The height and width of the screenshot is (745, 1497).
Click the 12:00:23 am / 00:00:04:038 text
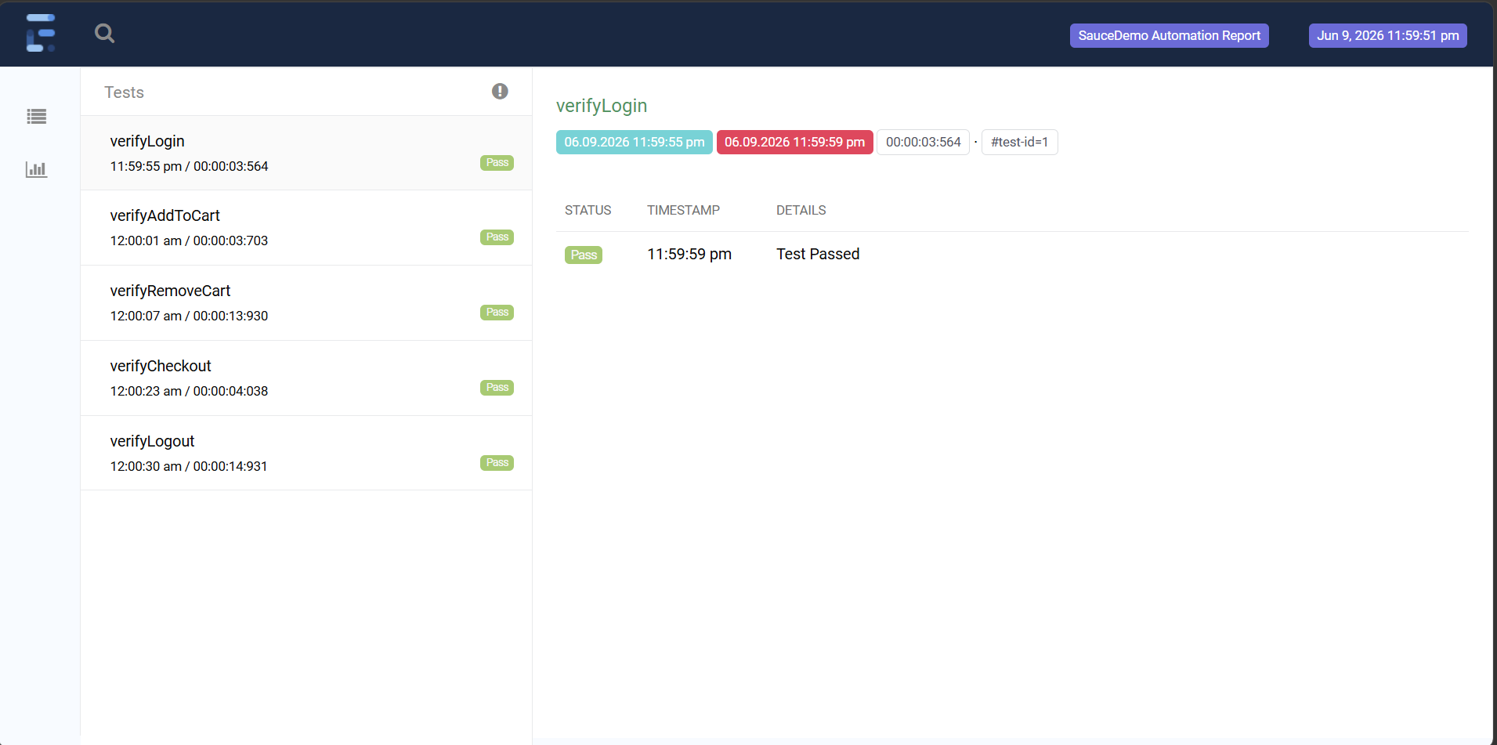tap(189, 391)
